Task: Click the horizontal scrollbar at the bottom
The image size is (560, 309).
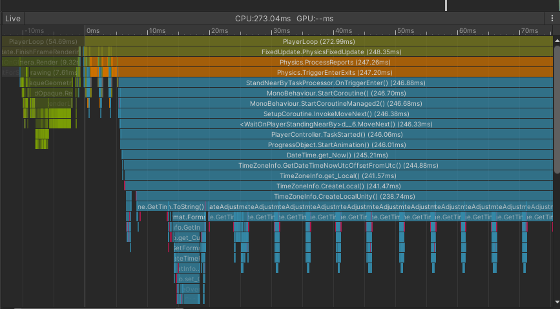Action: click(98, 308)
